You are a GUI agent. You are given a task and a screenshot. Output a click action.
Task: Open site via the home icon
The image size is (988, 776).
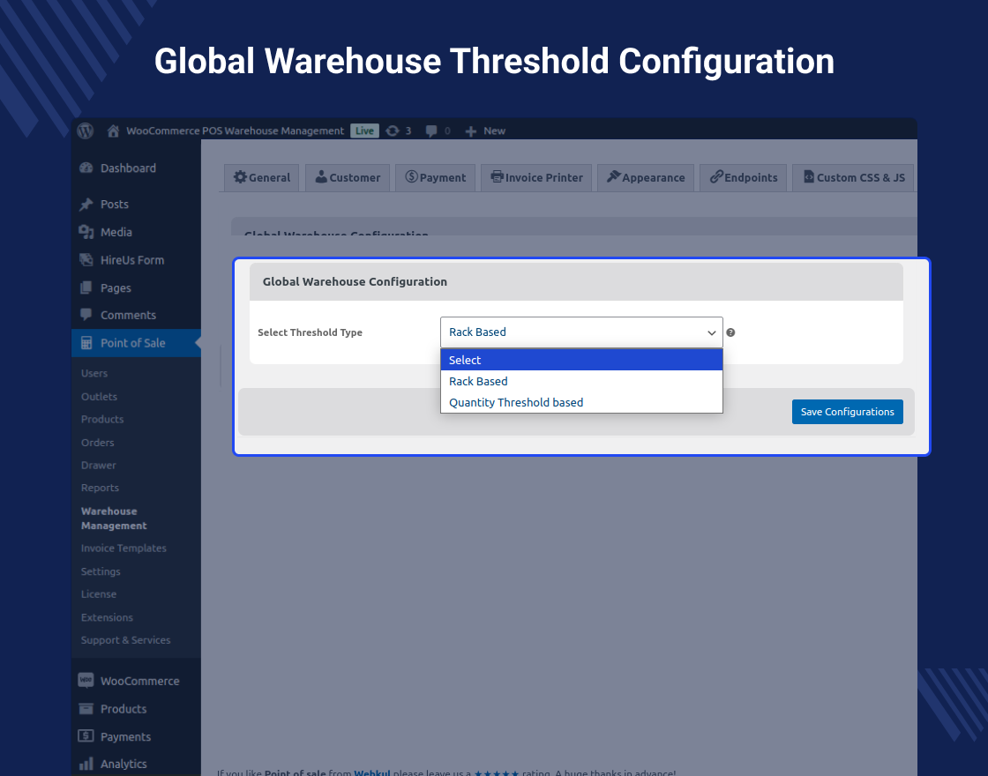113,131
